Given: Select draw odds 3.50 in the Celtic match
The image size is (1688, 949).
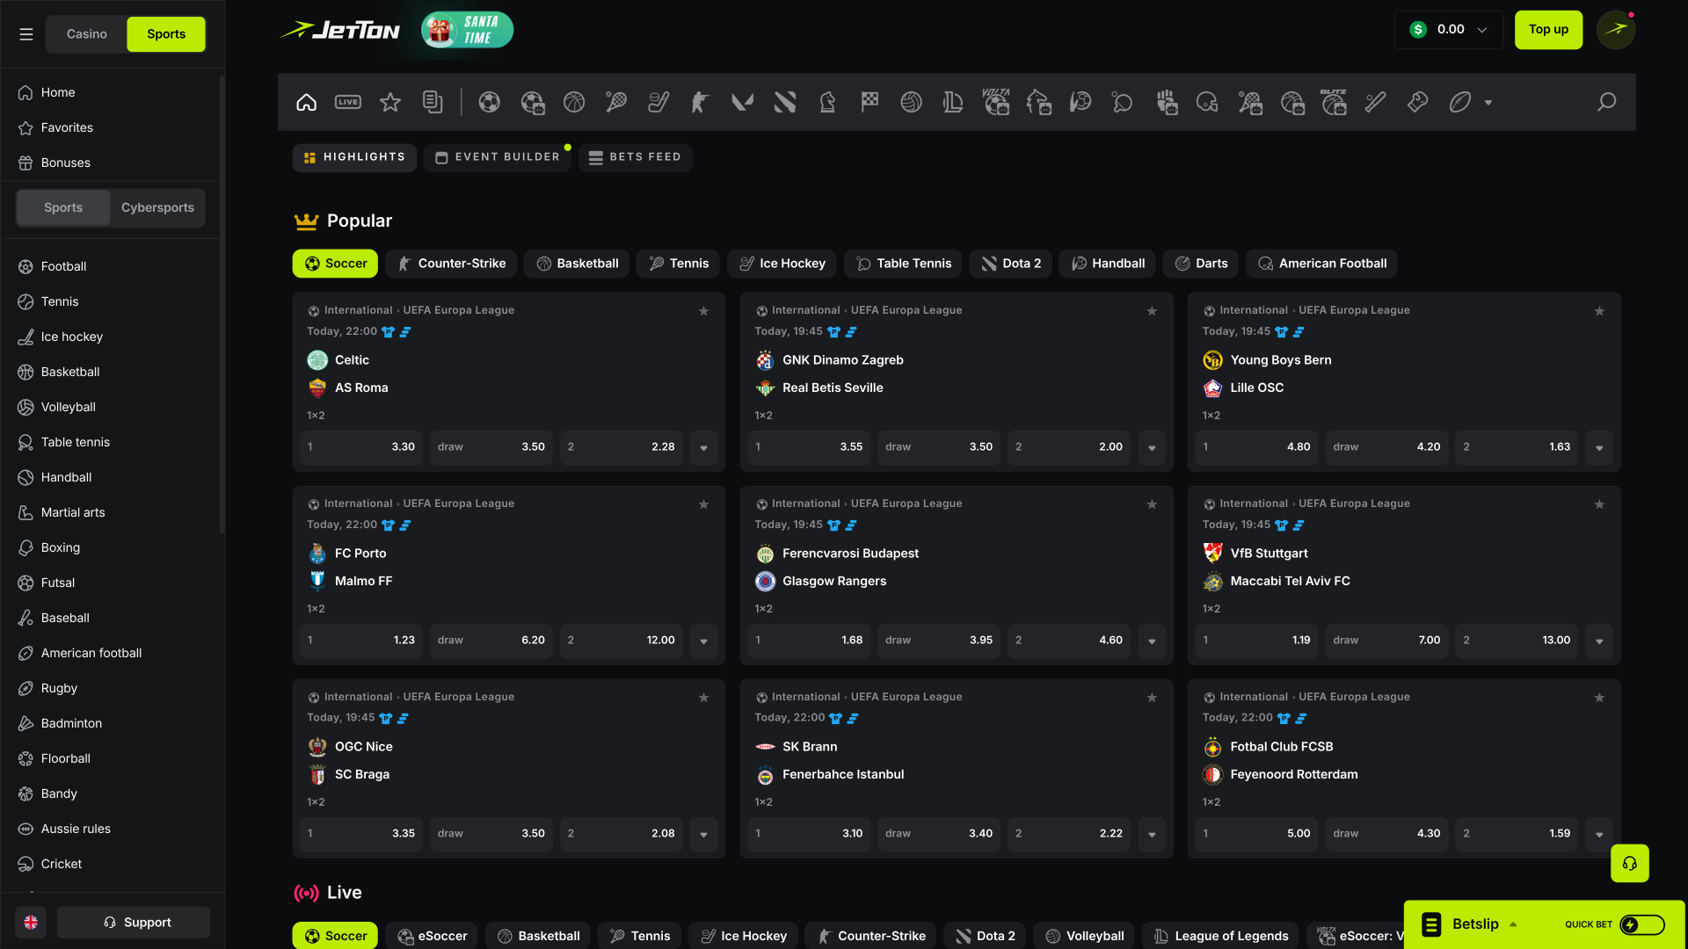Looking at the screenshot, I should click(x=491, y=447).
